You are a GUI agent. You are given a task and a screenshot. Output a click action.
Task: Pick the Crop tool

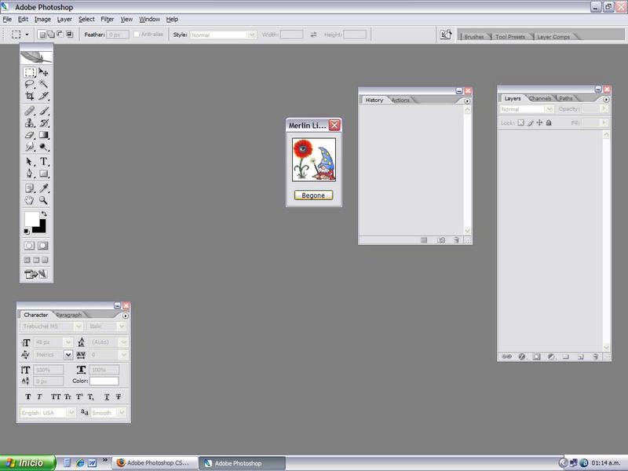(29, 96)
